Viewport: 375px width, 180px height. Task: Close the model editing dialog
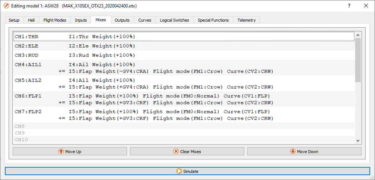tap(366, 6)
